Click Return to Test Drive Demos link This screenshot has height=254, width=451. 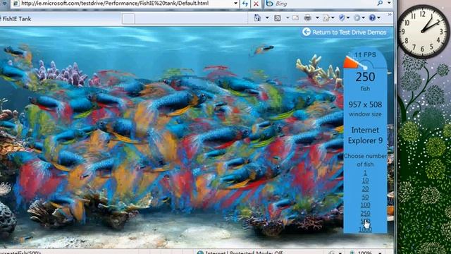pos(350,32)
